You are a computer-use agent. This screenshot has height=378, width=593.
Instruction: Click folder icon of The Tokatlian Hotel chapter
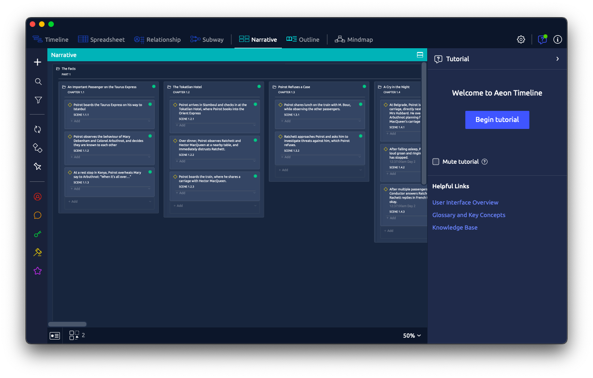[169, 87]
